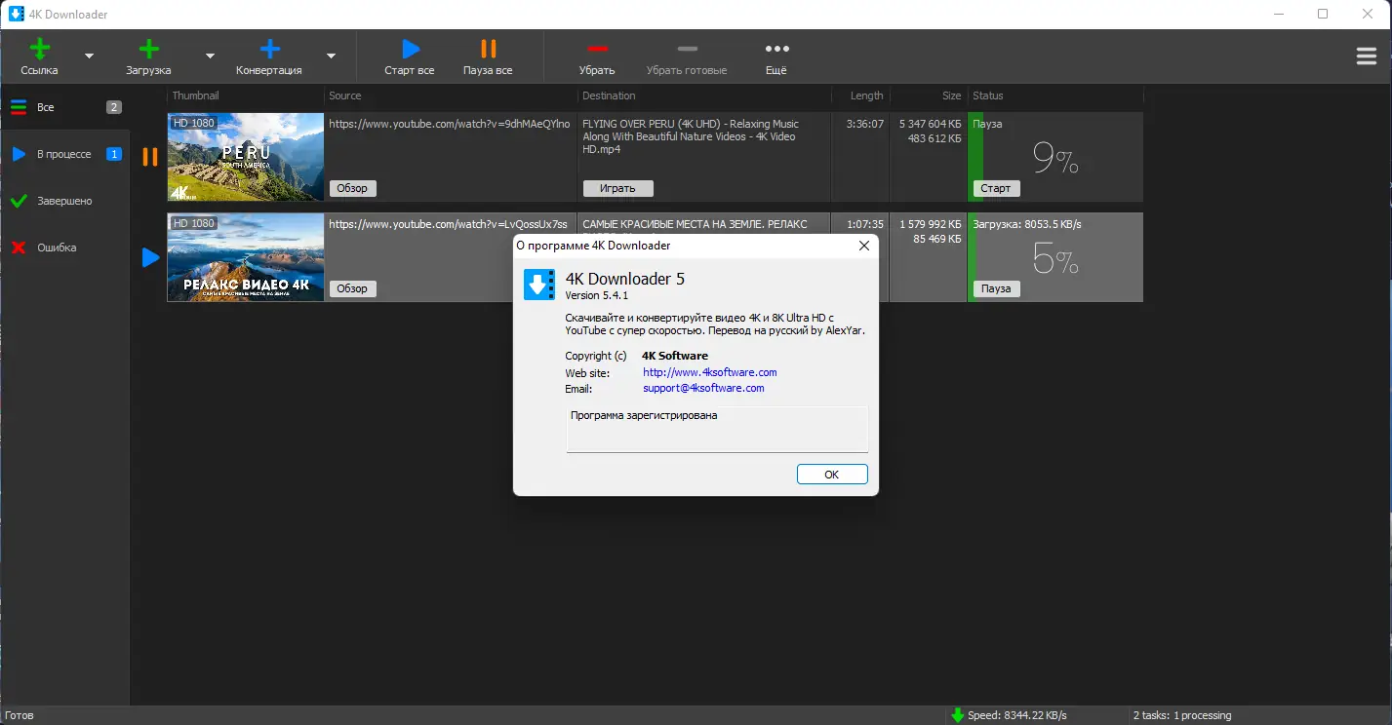Open the Ещё options via three-dots icon

776,47
